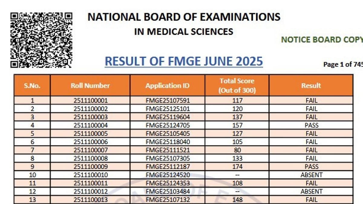Select the S.No. column header

[32, 86]
